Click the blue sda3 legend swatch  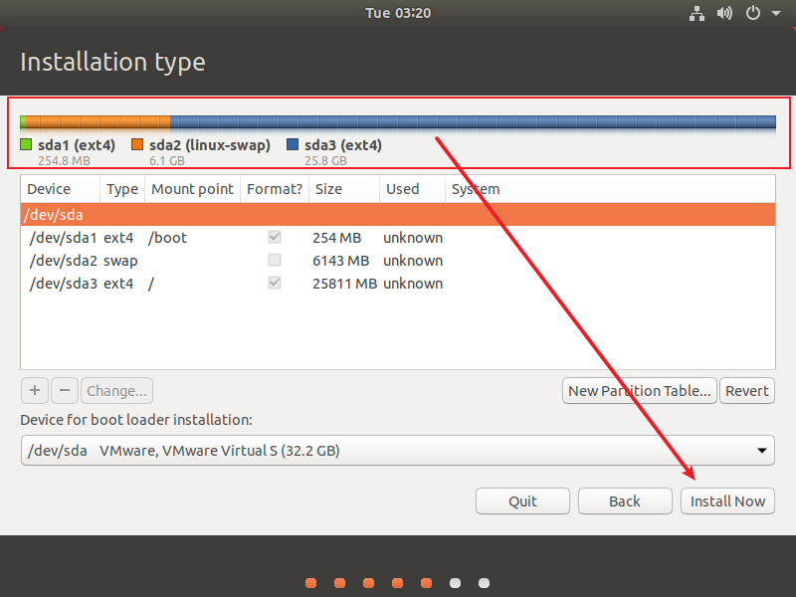293,144
